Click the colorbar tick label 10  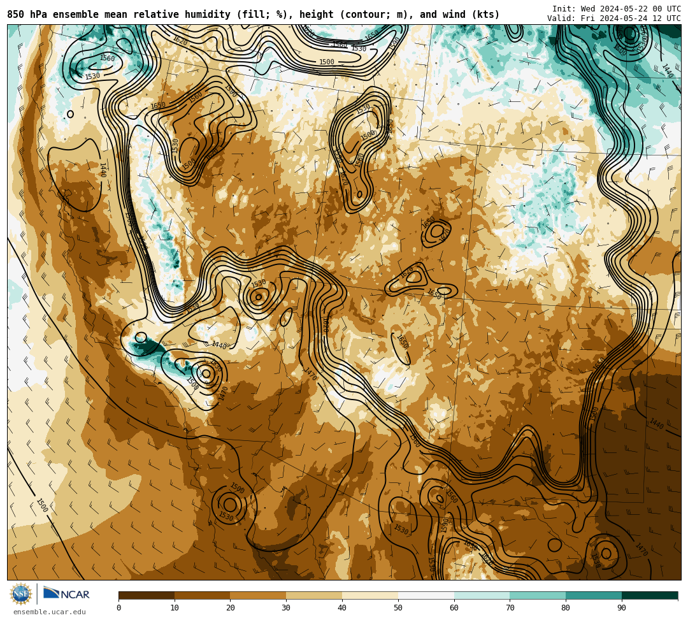click(175, 608)
